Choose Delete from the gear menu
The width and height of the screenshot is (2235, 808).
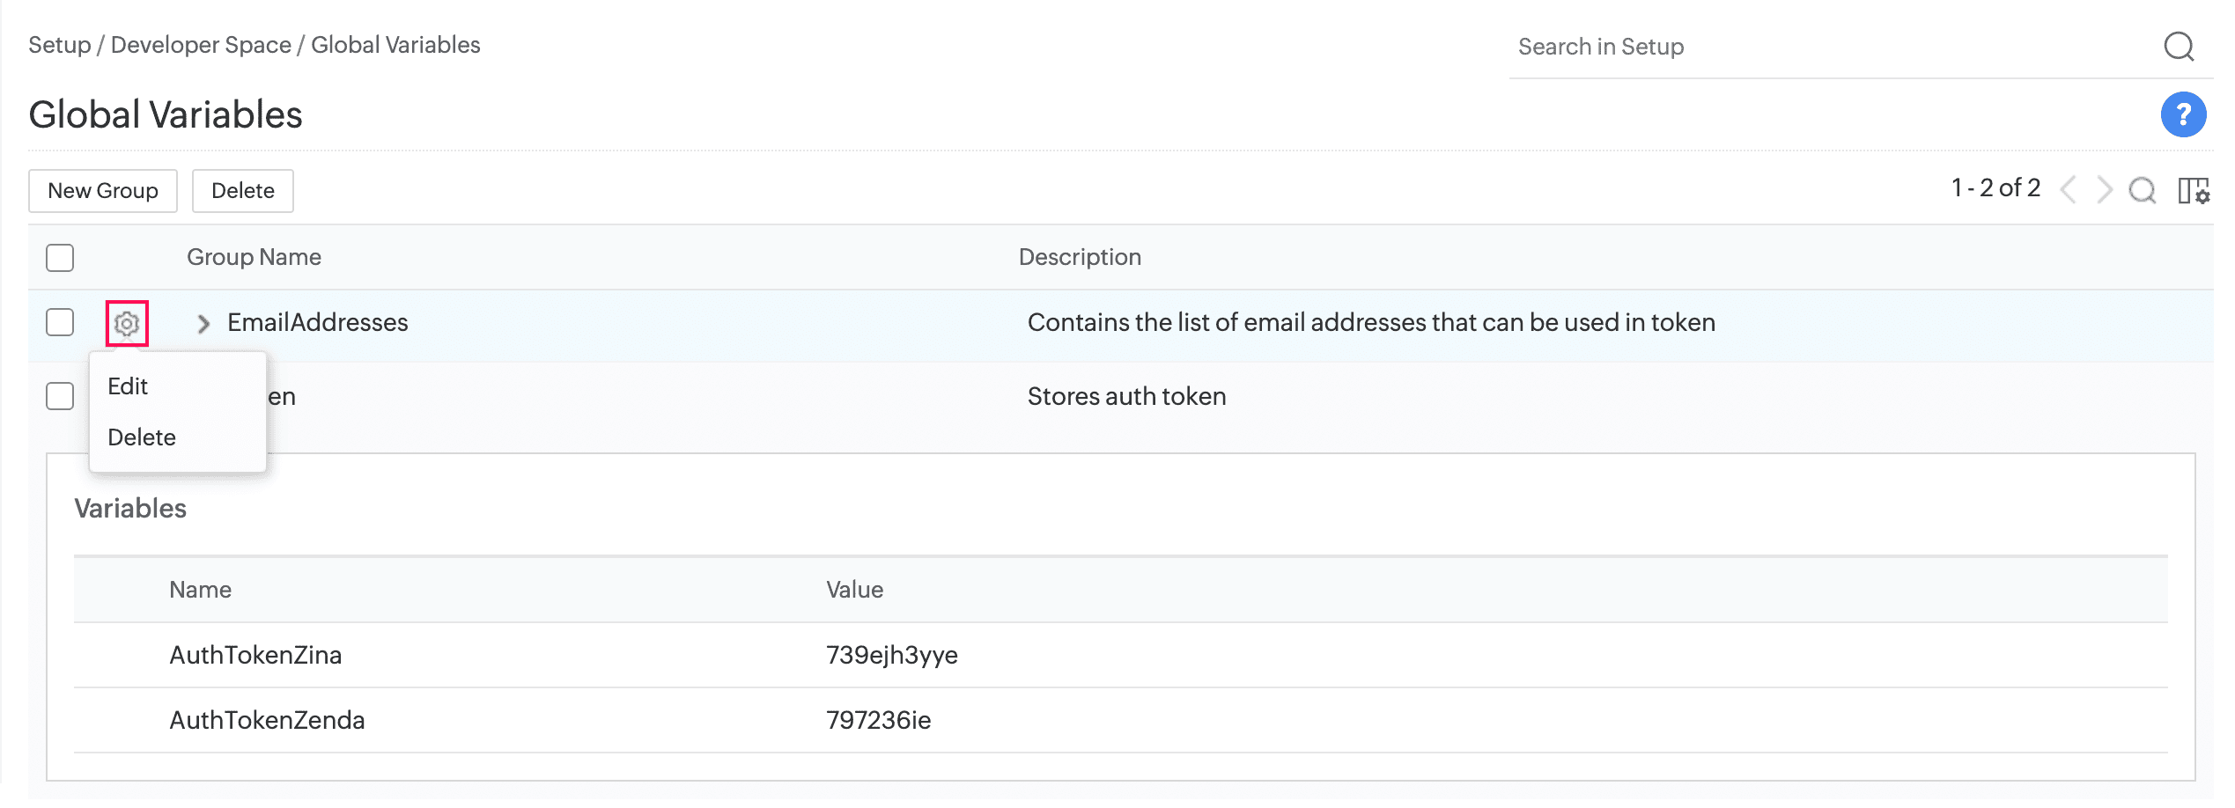click(142, 437)
